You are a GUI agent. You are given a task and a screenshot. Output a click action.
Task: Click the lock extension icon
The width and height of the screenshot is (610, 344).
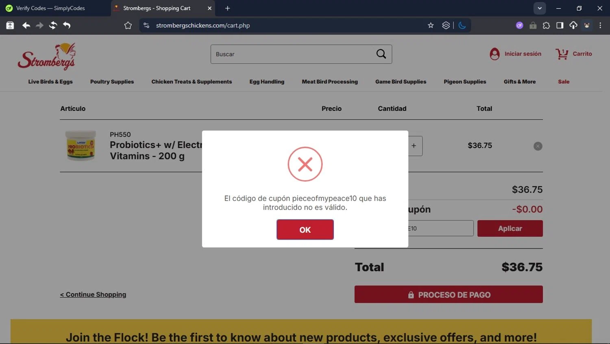coord(533,25)
